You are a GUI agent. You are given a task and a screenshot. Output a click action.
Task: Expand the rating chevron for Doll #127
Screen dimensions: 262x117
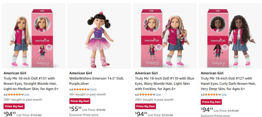tap(220, 95)
